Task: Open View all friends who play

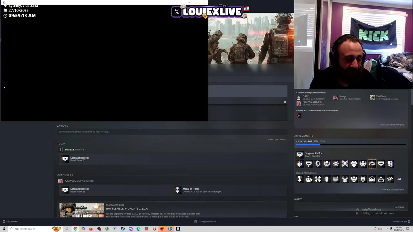Action: 392,125
